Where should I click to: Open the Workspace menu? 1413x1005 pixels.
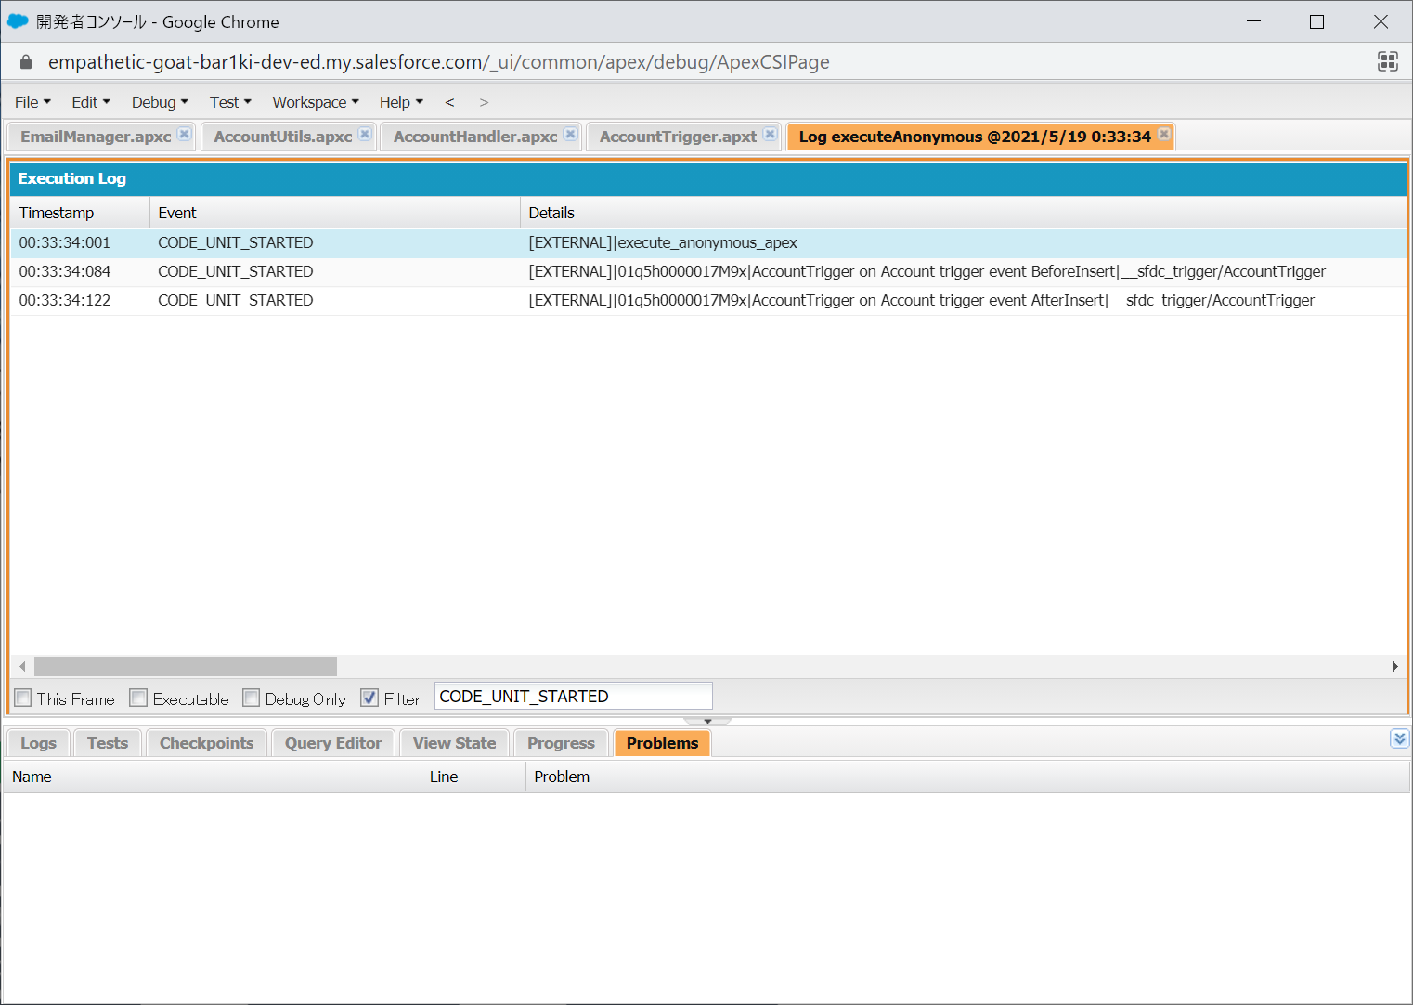pos(316,102)
